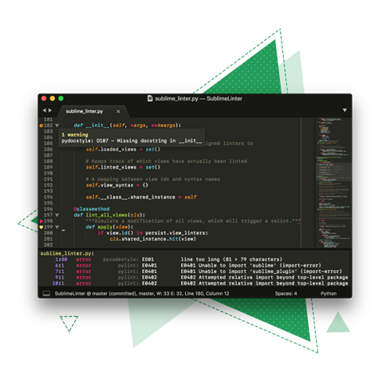
Task: Change indentation via Spaces: 4
Action: coord(286,293)
